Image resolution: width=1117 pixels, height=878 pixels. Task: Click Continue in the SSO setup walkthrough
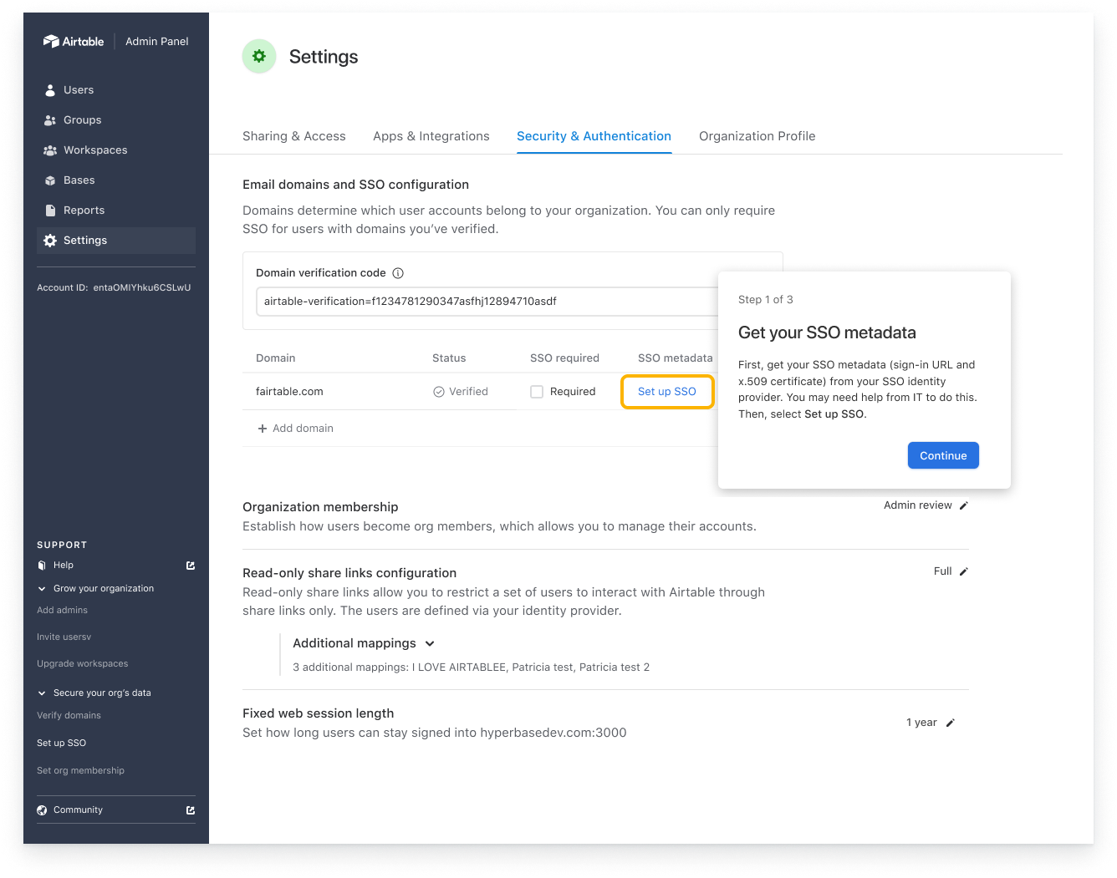click(943, 455)
